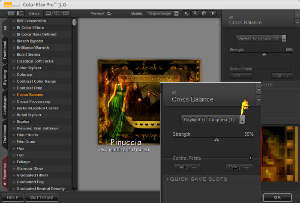Open the Stylizing side tab
Image resolution: width=300 pixels, height=203 pixels.
[5, 78]
